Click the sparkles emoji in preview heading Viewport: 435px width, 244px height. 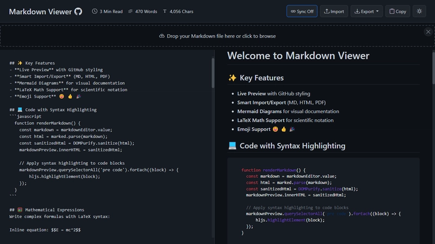tap(233, 78)
